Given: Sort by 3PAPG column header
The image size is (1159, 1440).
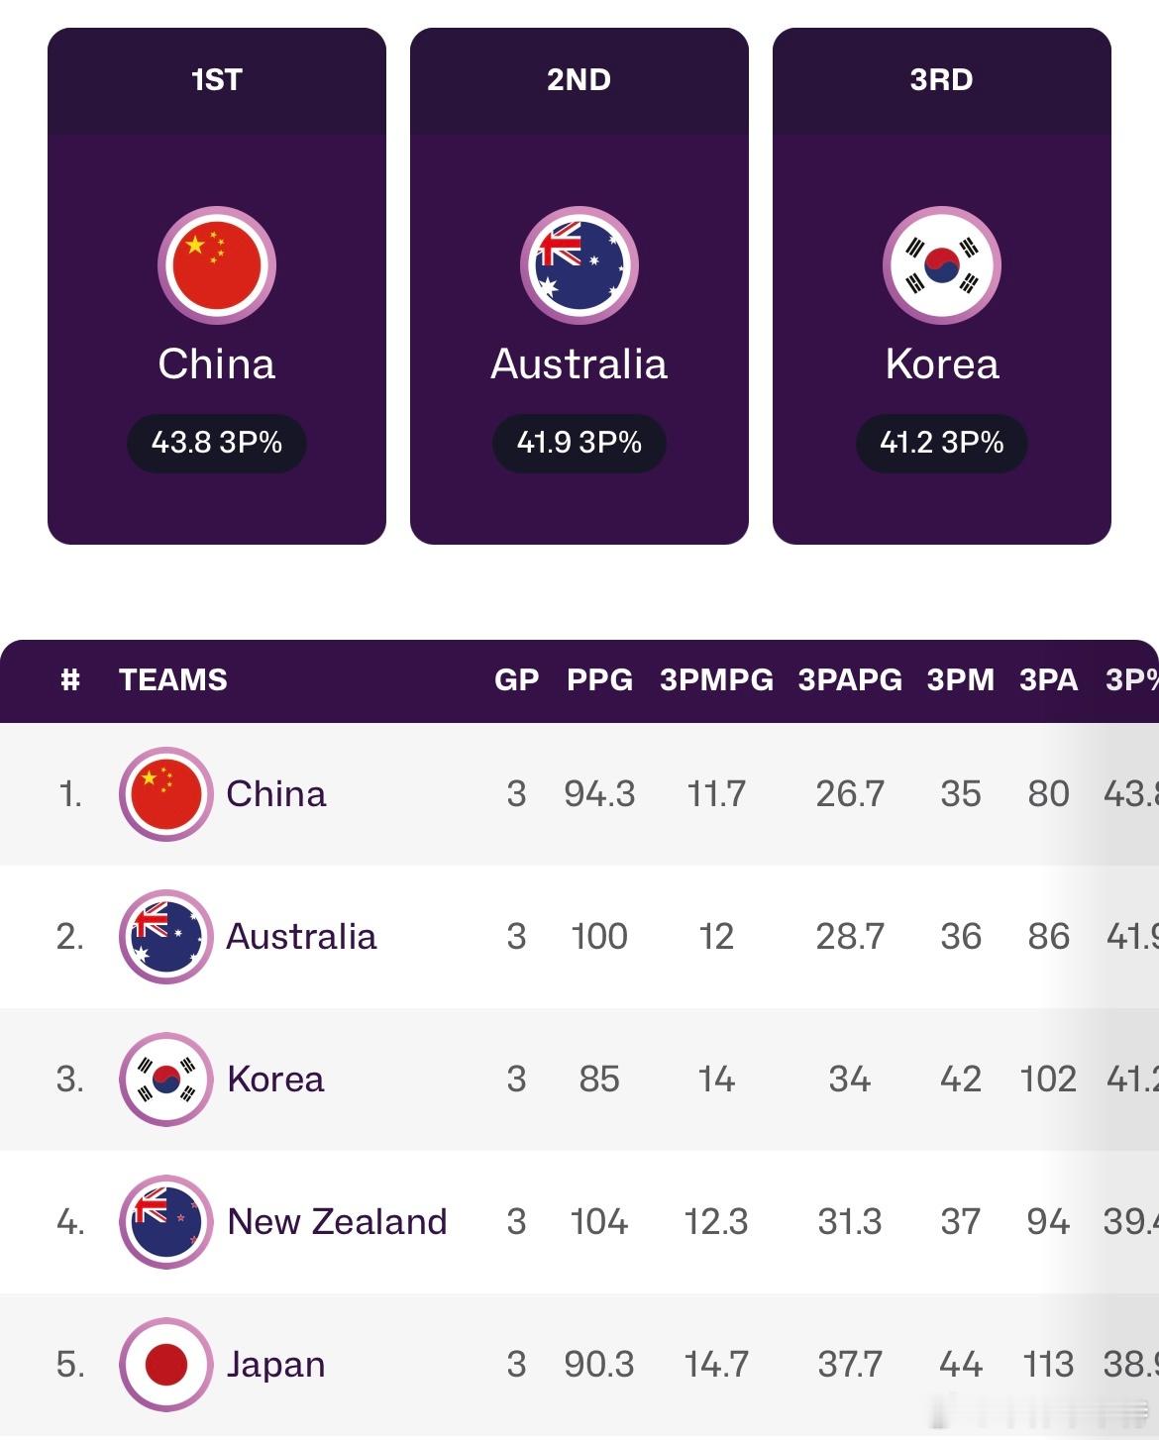Looking at the screenshot, I should tap(850, 680).
